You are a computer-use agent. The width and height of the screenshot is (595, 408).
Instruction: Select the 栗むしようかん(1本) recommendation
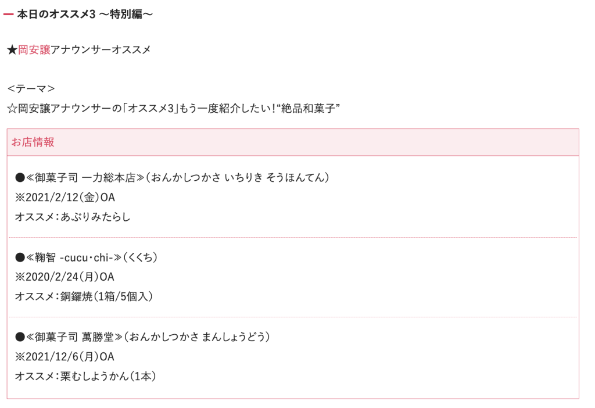click(108, 377)
